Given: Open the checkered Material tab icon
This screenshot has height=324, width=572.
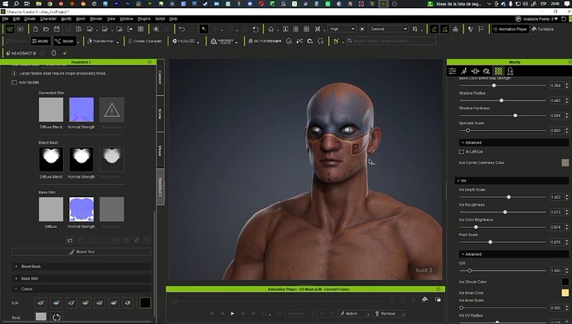Looking at the screenshot, I should (498, 71).
